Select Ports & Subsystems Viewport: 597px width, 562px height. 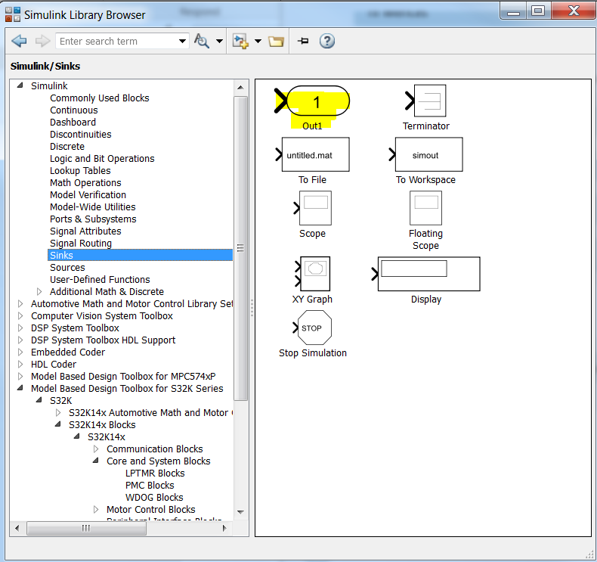(93, 219)
